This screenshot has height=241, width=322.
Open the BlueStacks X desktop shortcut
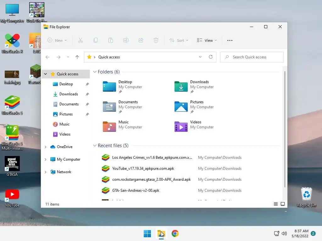12,43
